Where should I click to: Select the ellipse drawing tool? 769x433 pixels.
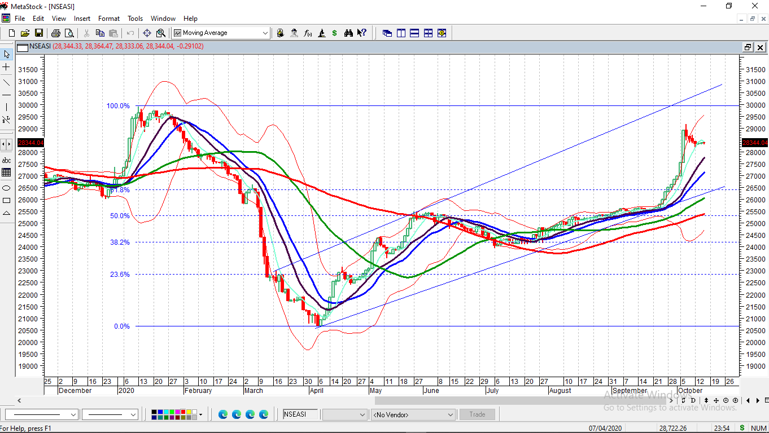6,188
